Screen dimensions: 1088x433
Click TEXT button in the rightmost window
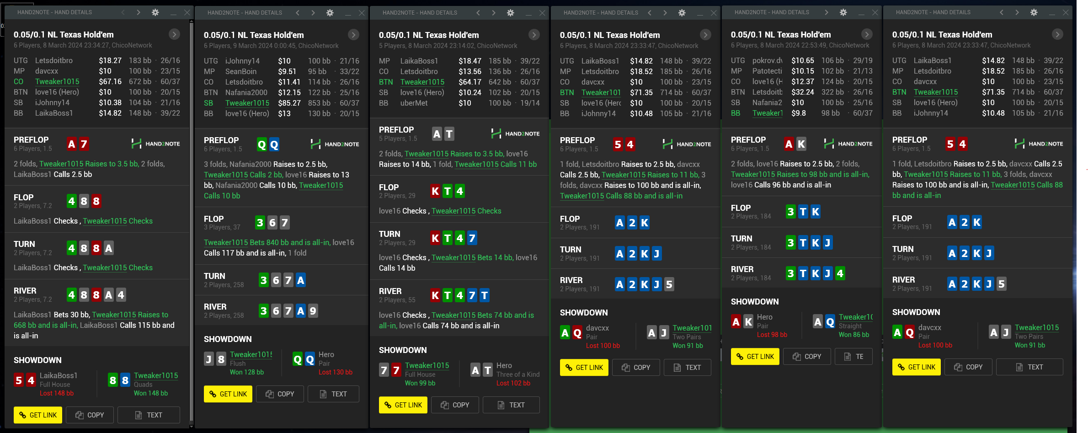pos(1029,367)
